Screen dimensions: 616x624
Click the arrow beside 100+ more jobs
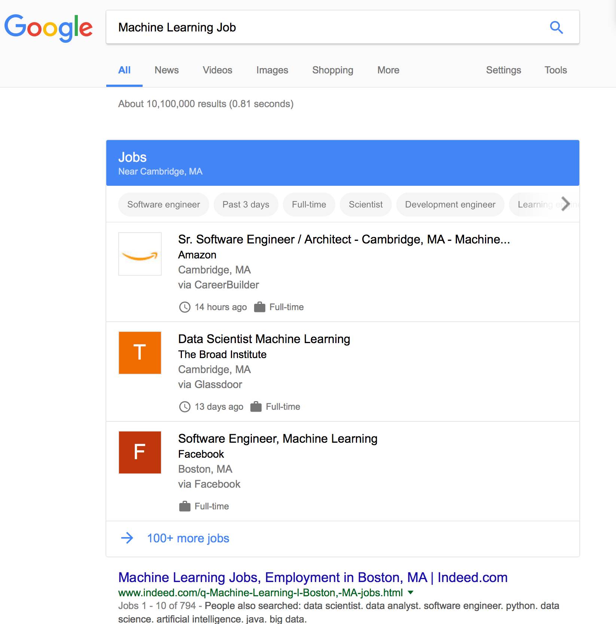pyautogui.click(x=127, y=538)
